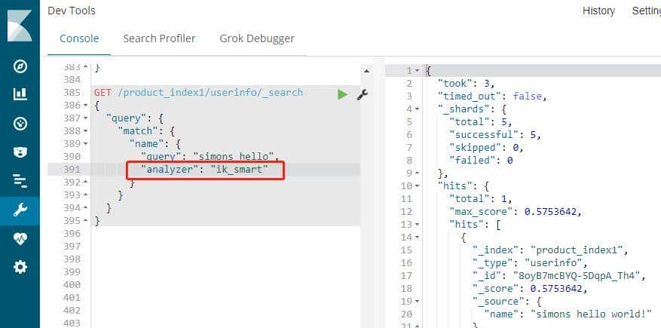Screen dimensions: 661x328
Task: Open Visualize bar chart icon
Action: pyautogui.click(x=20, y=95)
